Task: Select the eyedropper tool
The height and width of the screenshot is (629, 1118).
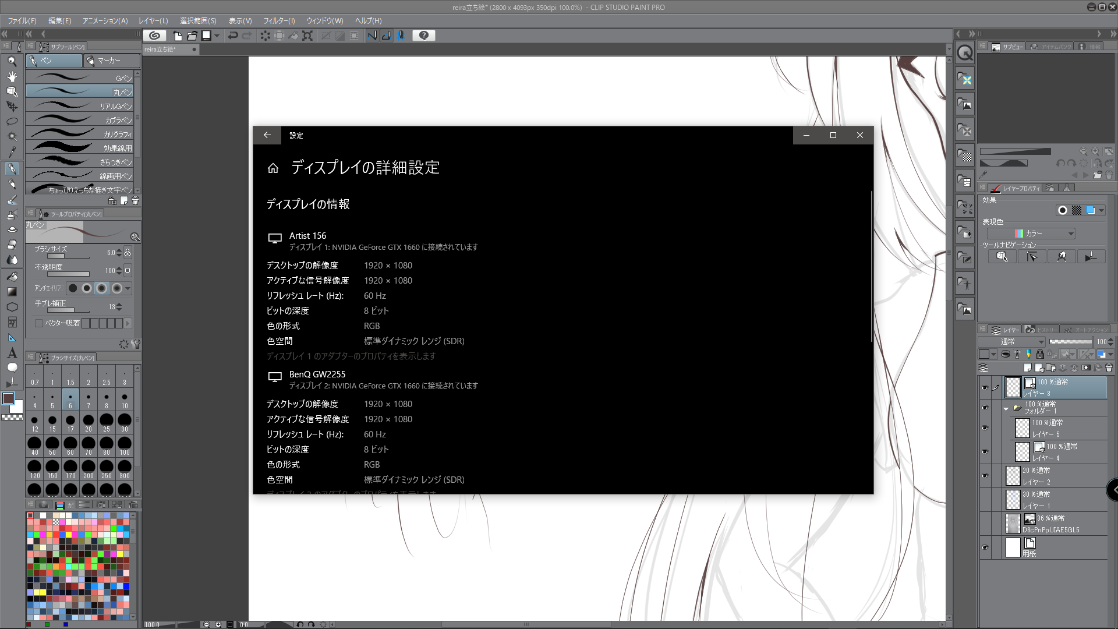Action: coord(12,152)
